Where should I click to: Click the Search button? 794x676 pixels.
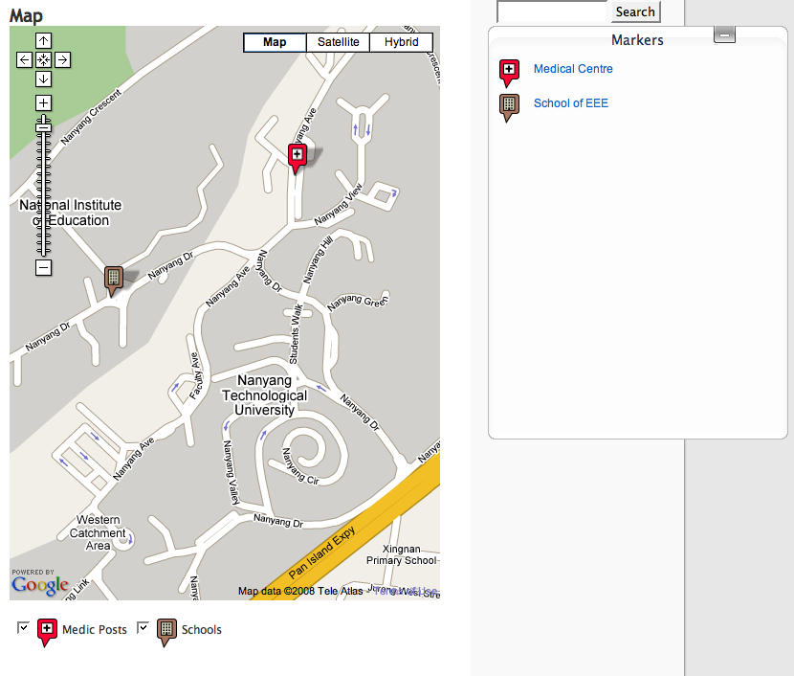[635, 11]
